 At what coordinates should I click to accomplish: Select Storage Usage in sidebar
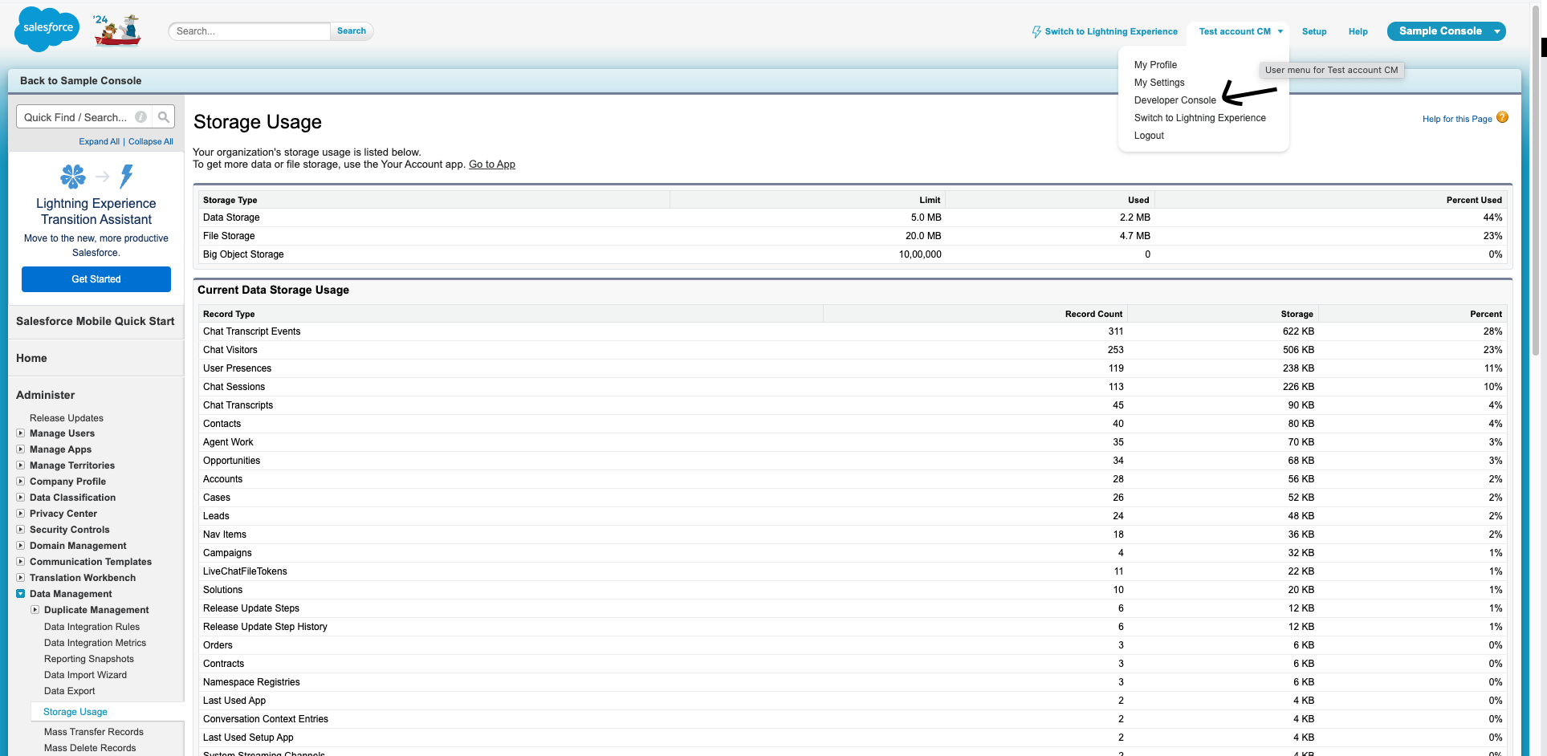[x=75, y=712]
